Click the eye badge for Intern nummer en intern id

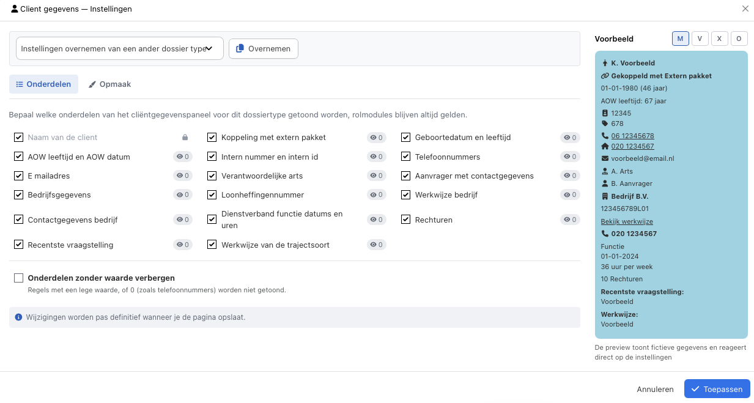(377, 157)
